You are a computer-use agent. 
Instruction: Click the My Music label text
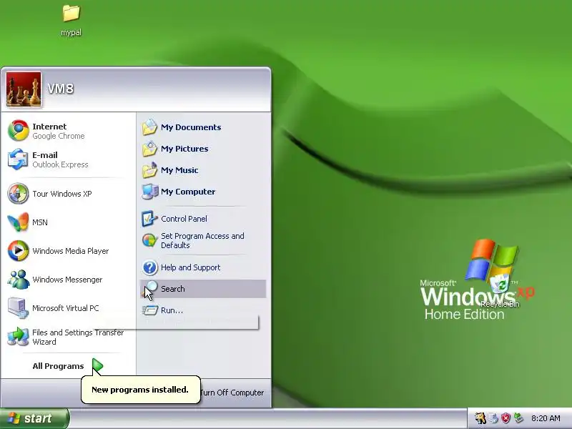[x=179, y=170]
